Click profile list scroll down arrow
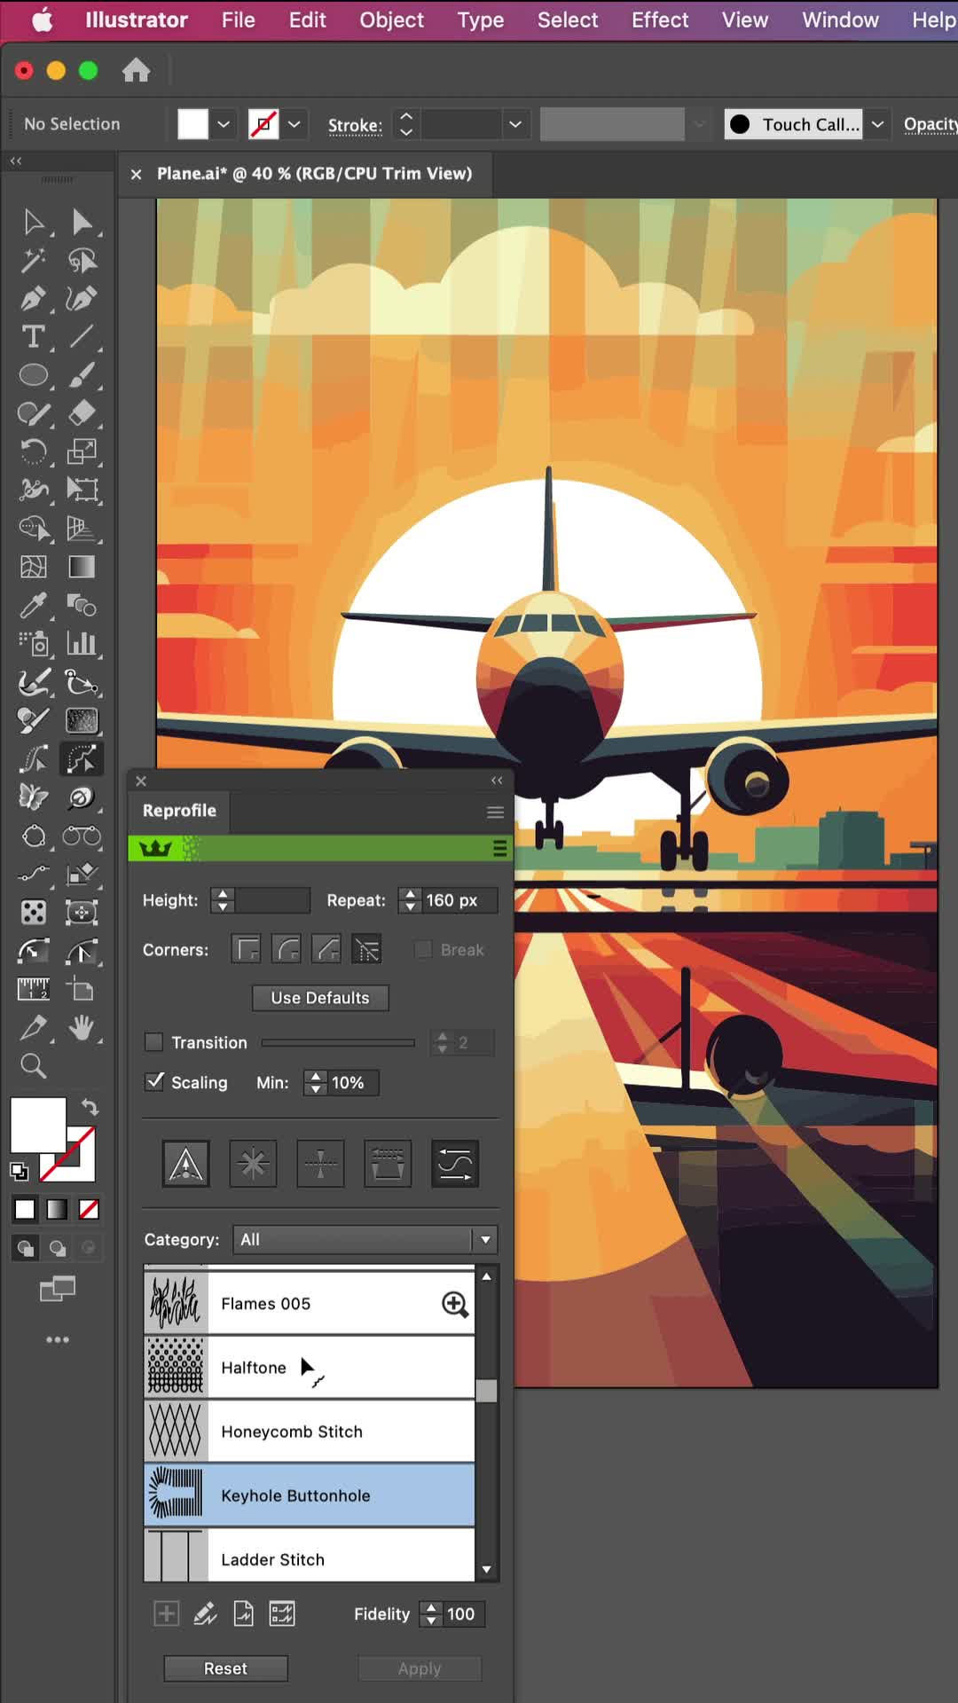The image size is (958, 1703). click(486, 1570)
